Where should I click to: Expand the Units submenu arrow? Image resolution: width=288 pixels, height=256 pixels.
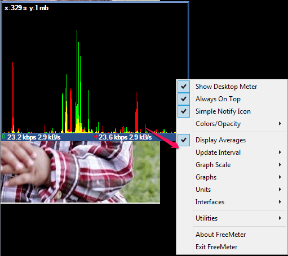click(x=280, y=190)
